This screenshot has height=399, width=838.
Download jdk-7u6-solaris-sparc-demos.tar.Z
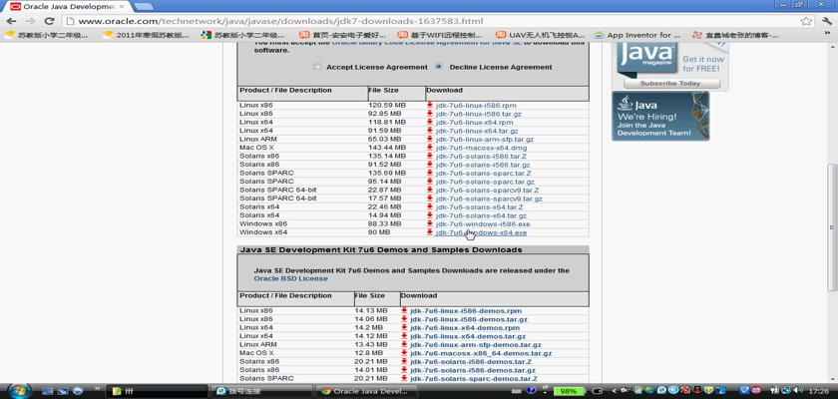click(474, 379)
